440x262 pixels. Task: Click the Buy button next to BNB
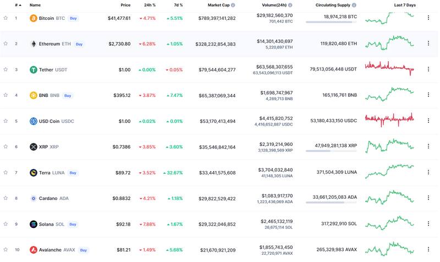[x=68, y=96]
